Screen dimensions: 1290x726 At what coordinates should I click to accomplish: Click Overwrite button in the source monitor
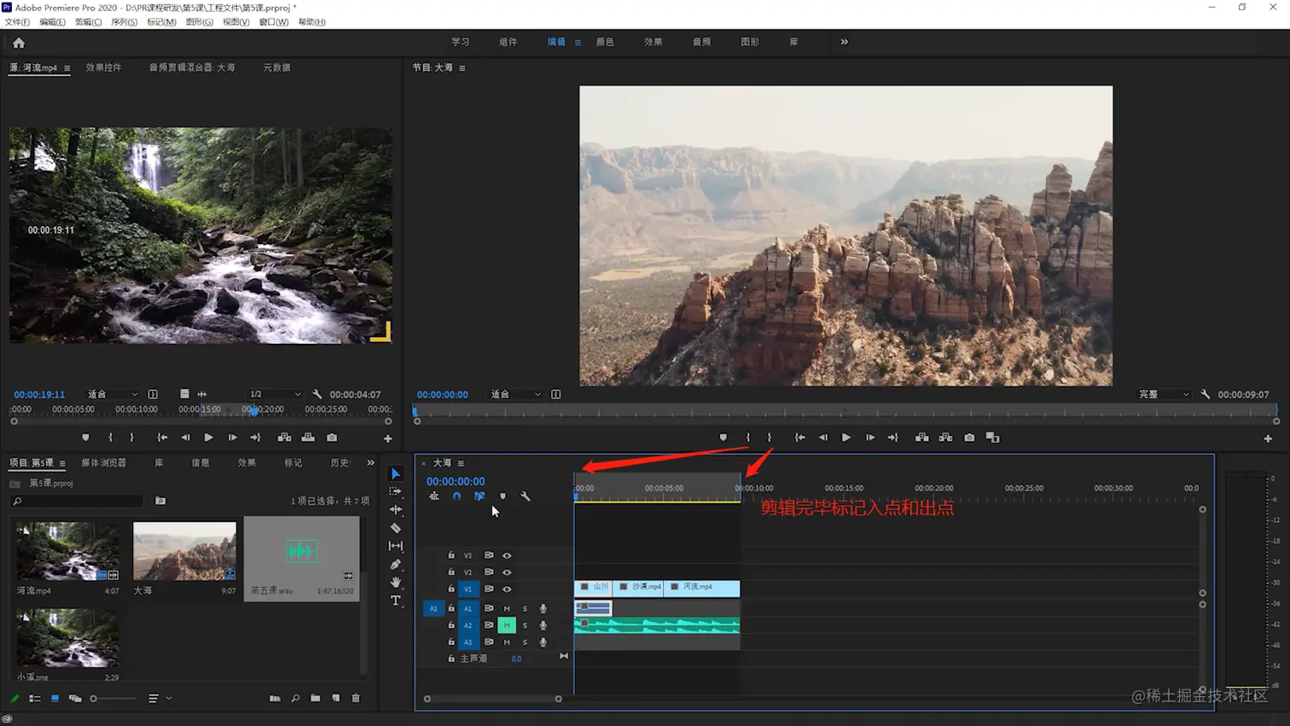tap(308, 438)
